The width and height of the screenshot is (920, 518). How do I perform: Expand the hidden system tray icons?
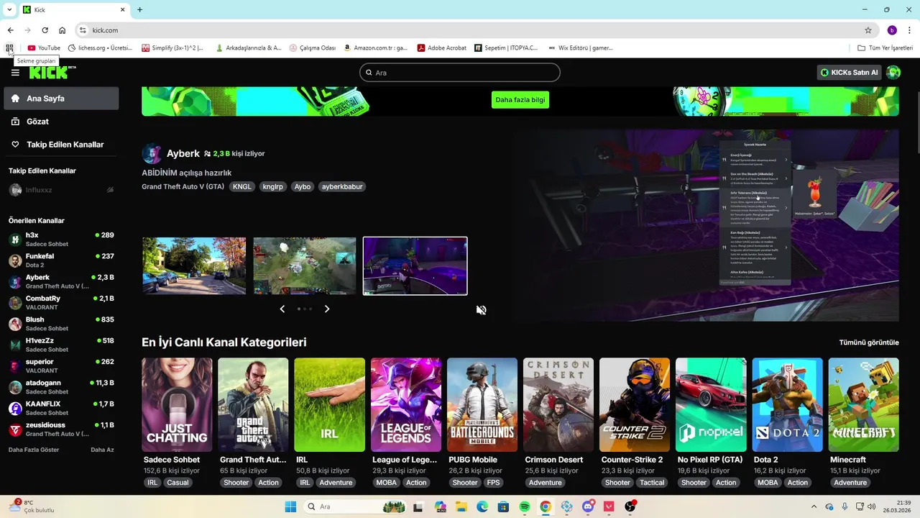(x=814, y=506)
